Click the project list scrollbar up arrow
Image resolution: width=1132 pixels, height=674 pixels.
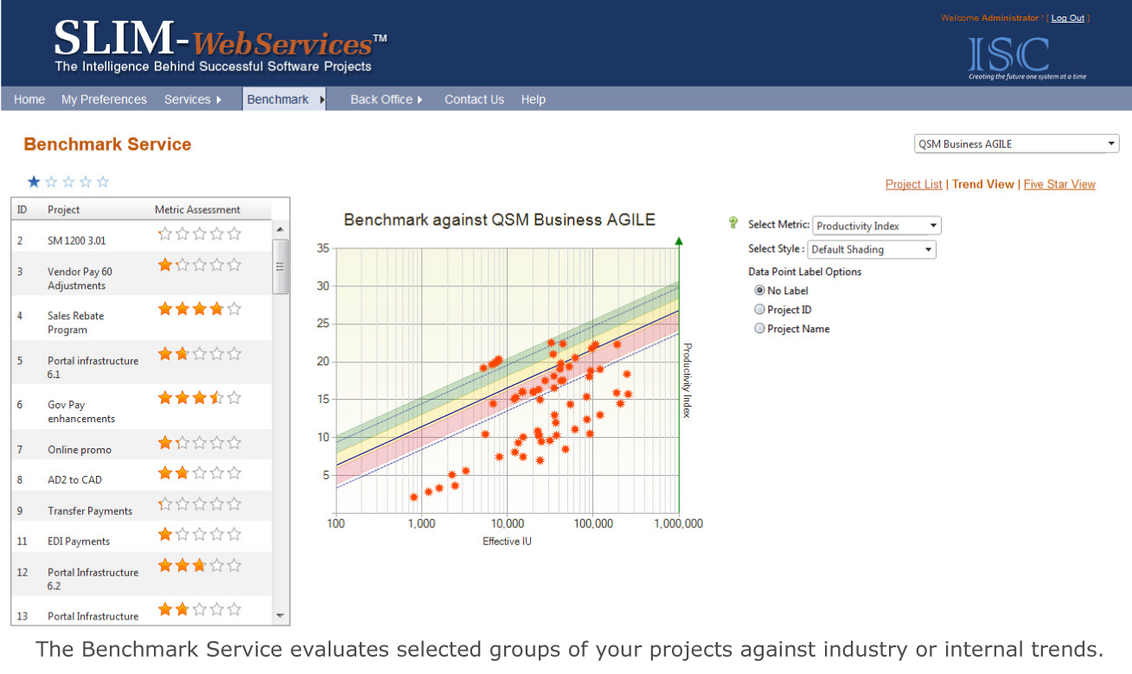pos(280,230)
